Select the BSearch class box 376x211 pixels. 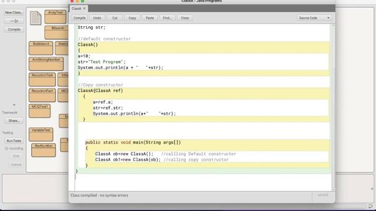56,32
